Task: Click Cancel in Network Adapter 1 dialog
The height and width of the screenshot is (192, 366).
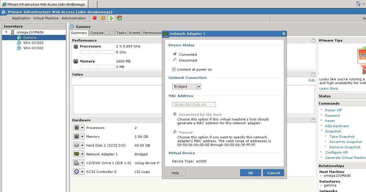Action: point(274,173)
